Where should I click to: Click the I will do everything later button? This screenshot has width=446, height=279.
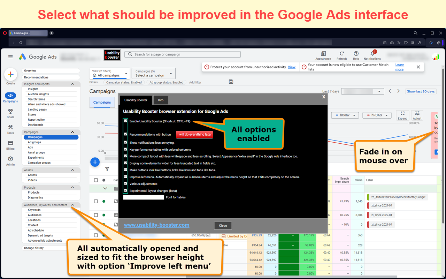[x=194, y=135]
